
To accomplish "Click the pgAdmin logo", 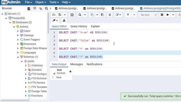I will click(x=11, y=2).
